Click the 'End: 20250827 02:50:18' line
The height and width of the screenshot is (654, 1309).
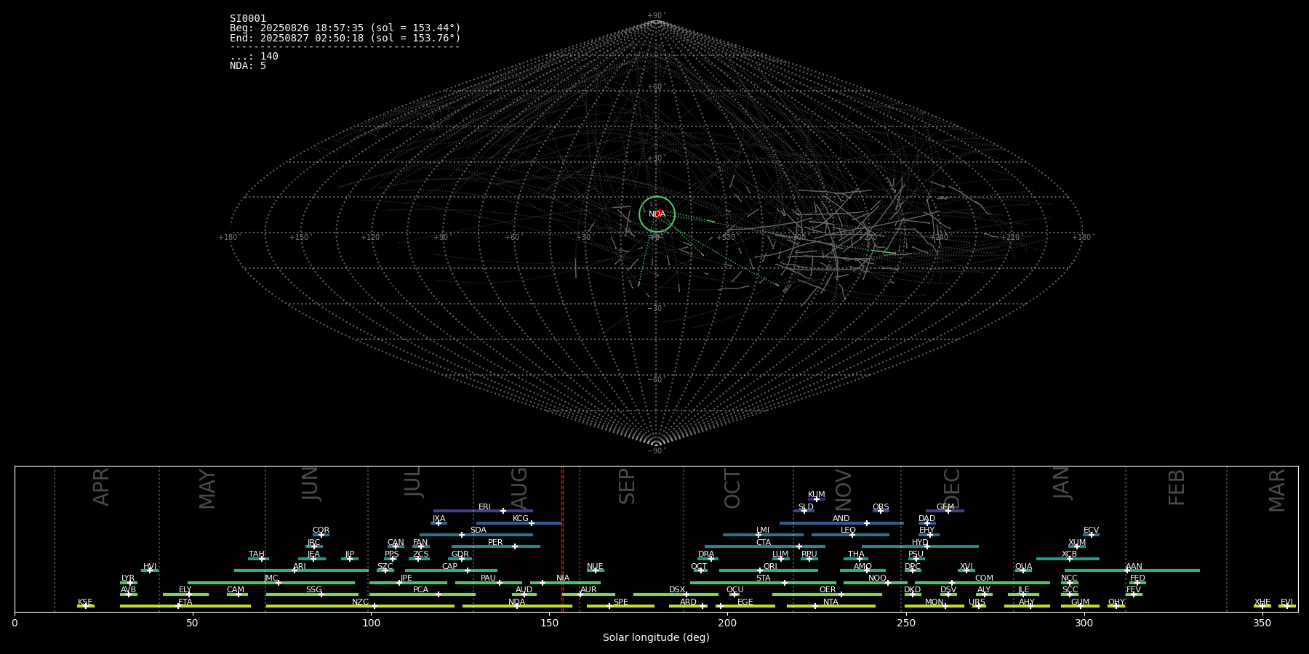[345, 38]
